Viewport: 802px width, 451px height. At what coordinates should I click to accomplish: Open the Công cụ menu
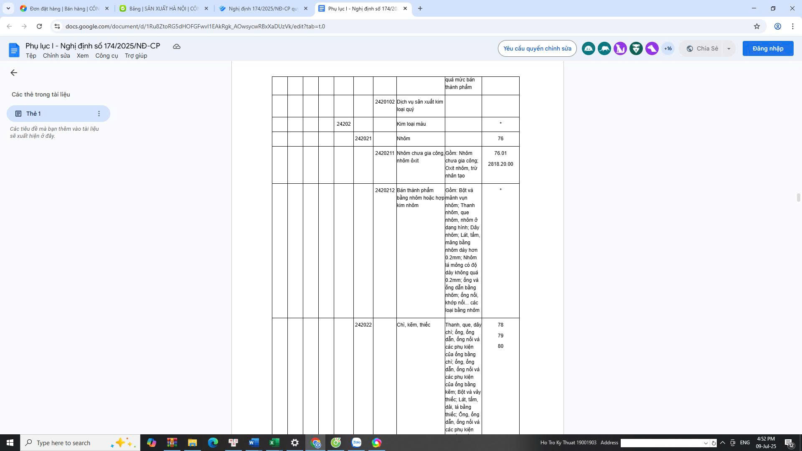[x=107, y=56]
